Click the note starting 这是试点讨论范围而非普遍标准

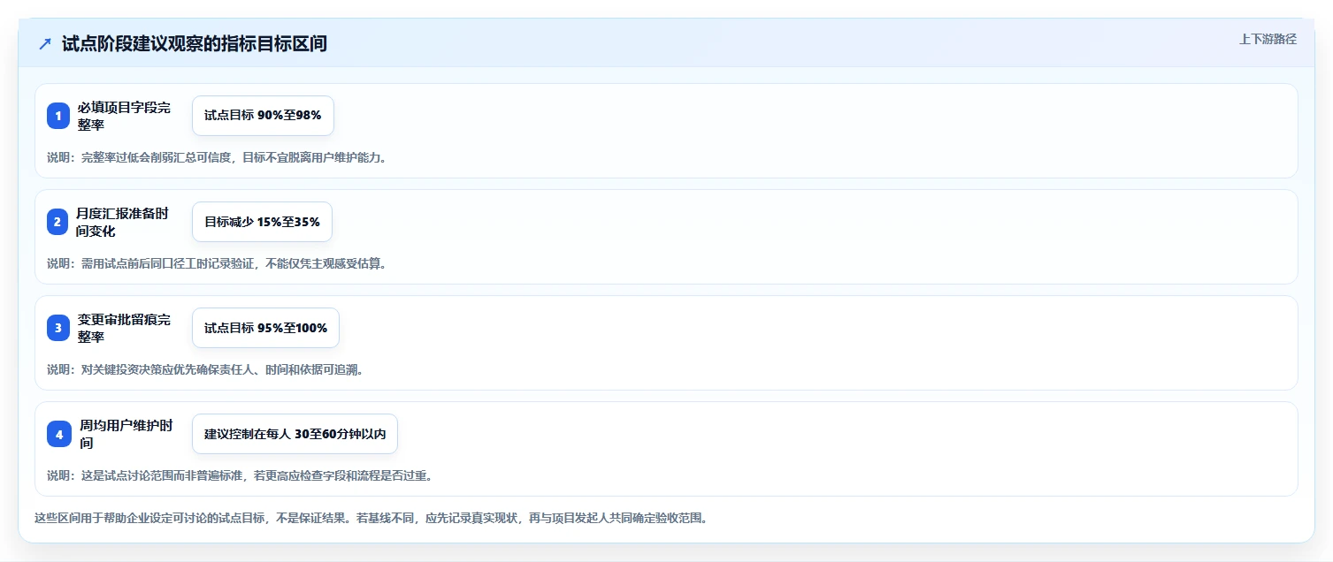coord(240,475)
